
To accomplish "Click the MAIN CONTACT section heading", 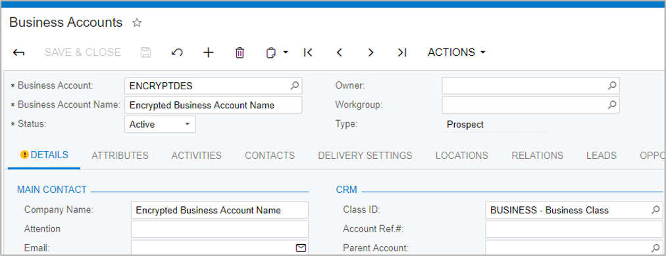I will pos(52,190).
